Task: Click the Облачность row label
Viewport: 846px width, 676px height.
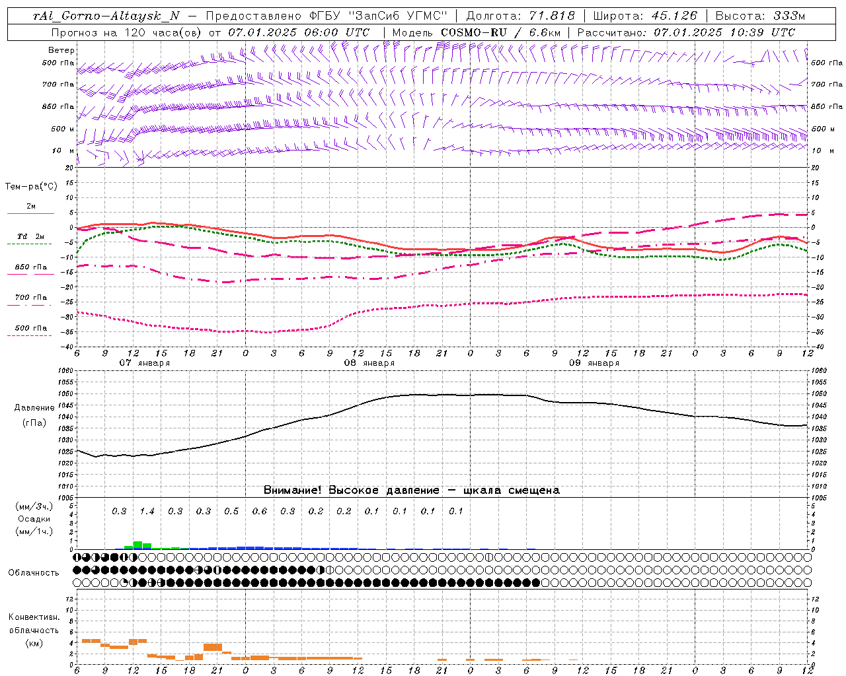Action: pos(34,572)
